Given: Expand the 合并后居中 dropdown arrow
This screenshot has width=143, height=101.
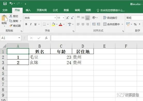Looking at the screenshot, I should pos(122,24).
